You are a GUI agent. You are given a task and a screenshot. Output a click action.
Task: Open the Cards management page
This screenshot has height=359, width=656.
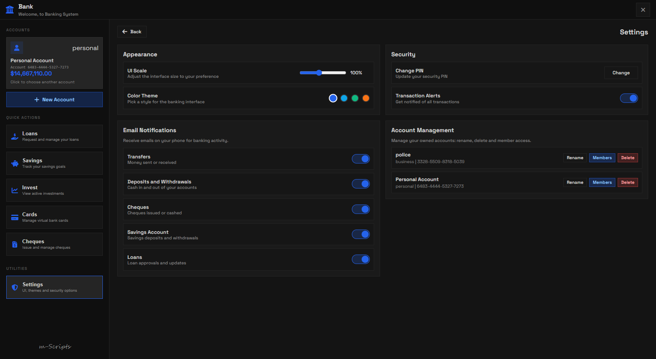[54, 217]
